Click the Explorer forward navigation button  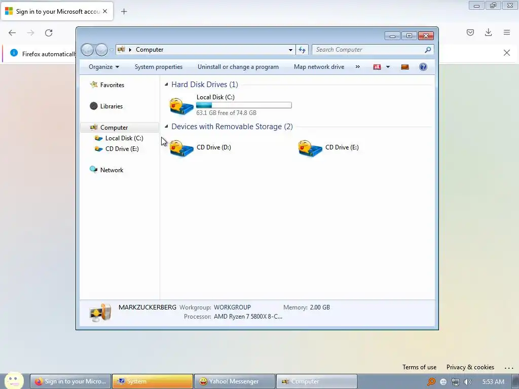[x=101, y=50]
